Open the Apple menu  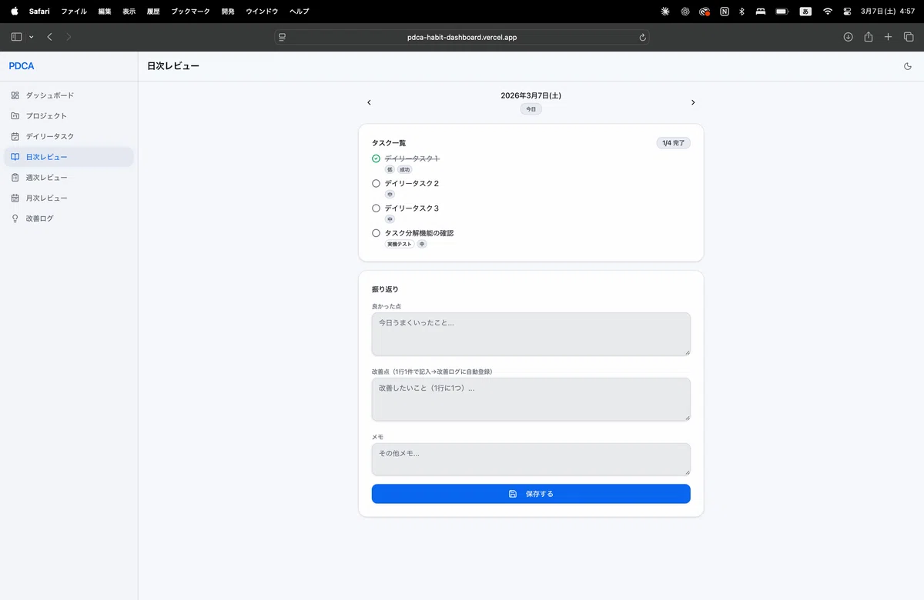(x=14, y=12)
